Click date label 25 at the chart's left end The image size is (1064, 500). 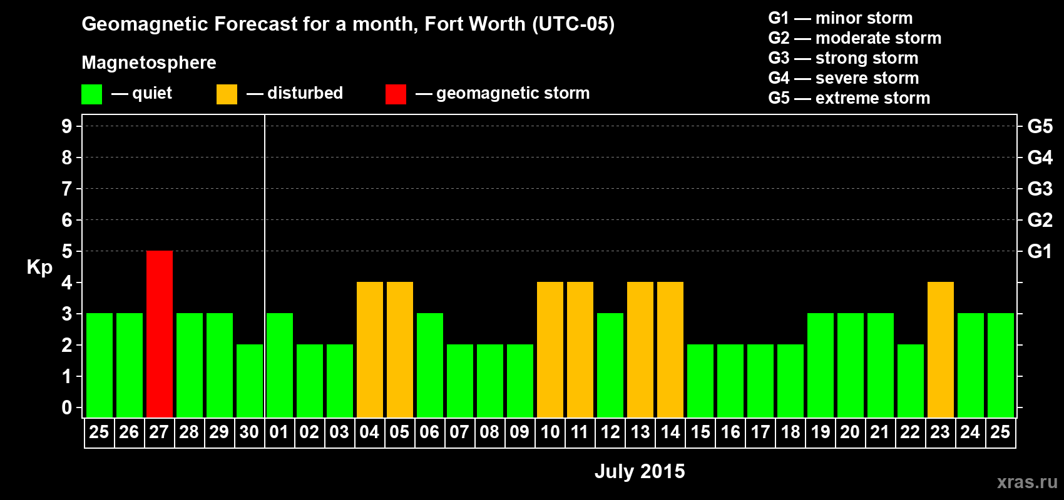click(99, 432)
